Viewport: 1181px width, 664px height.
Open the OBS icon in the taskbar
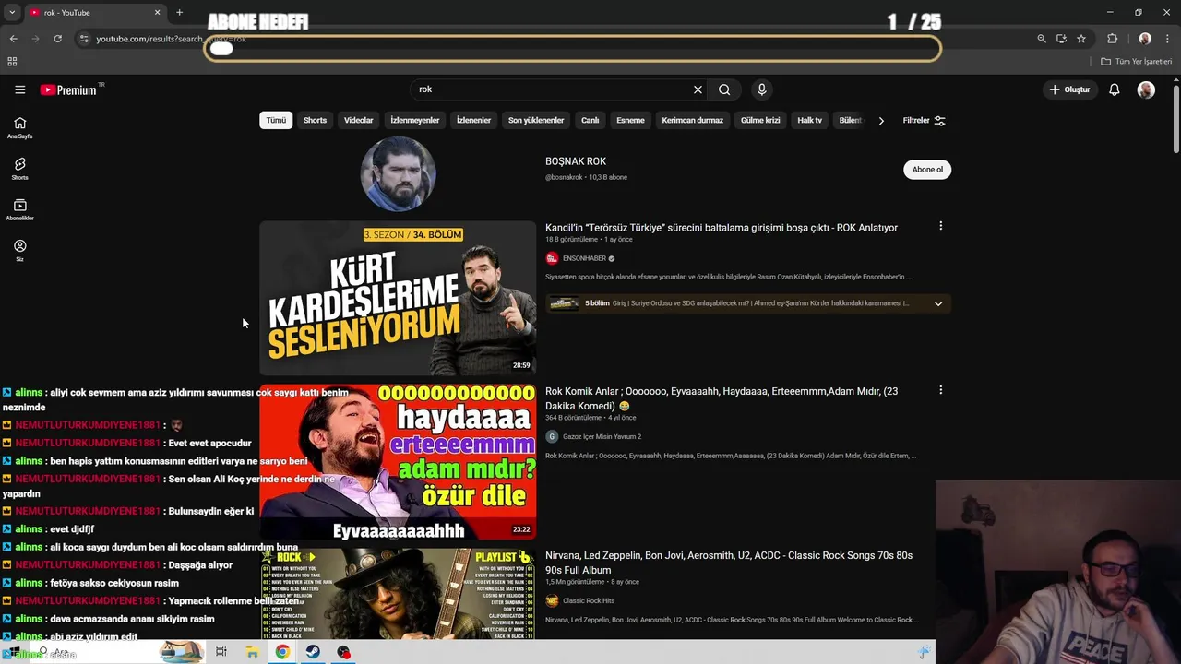(343, 652)
